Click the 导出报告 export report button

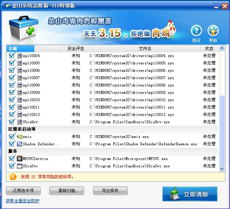tap(110, 191)
